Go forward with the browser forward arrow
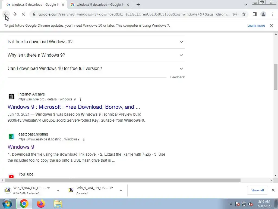 click(15, 14)
